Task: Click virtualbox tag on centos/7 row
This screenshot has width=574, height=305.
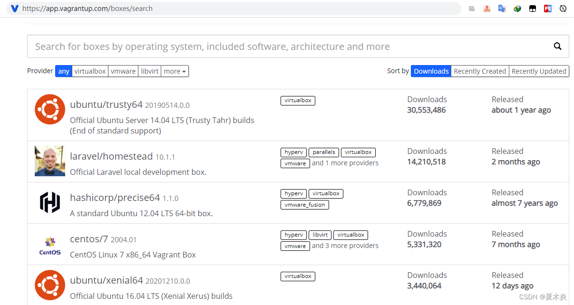Action: pyautogui.click(x=350, y=235)
